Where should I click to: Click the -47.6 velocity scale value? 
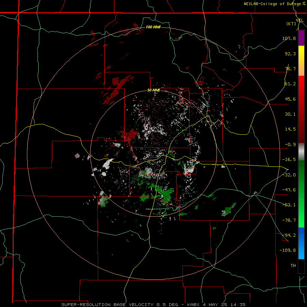point(289,190)
